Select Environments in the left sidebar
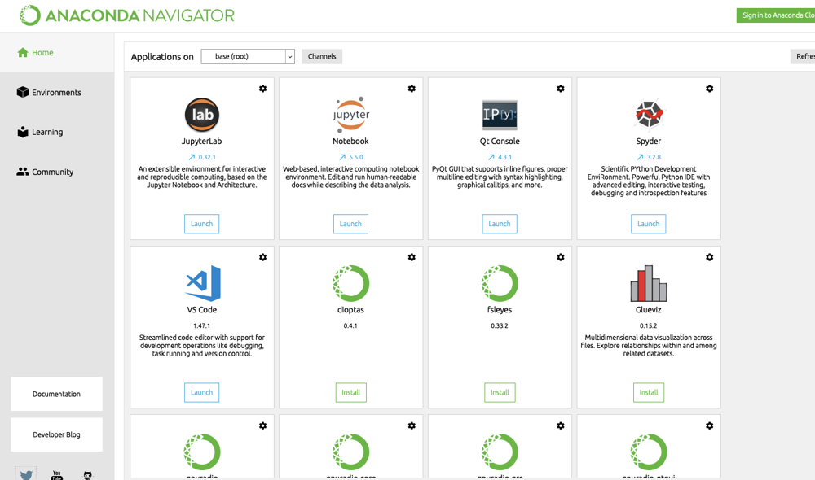The height and width of the screenshot is (480, 815). tap(55, 92)
